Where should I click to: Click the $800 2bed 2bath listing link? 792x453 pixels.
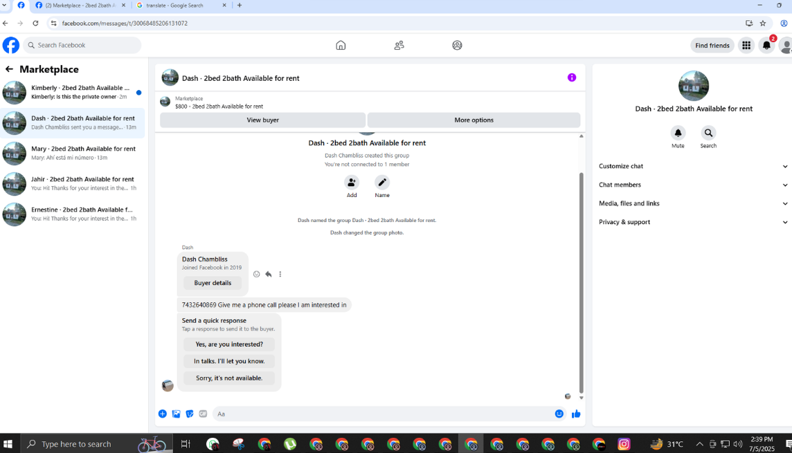pyautogui.click(x=219, y=107)
